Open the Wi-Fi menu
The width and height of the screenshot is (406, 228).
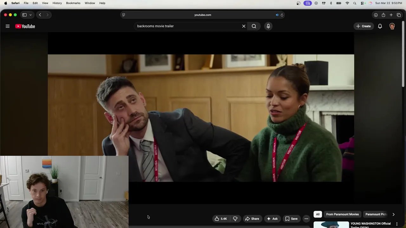point(347,3)
